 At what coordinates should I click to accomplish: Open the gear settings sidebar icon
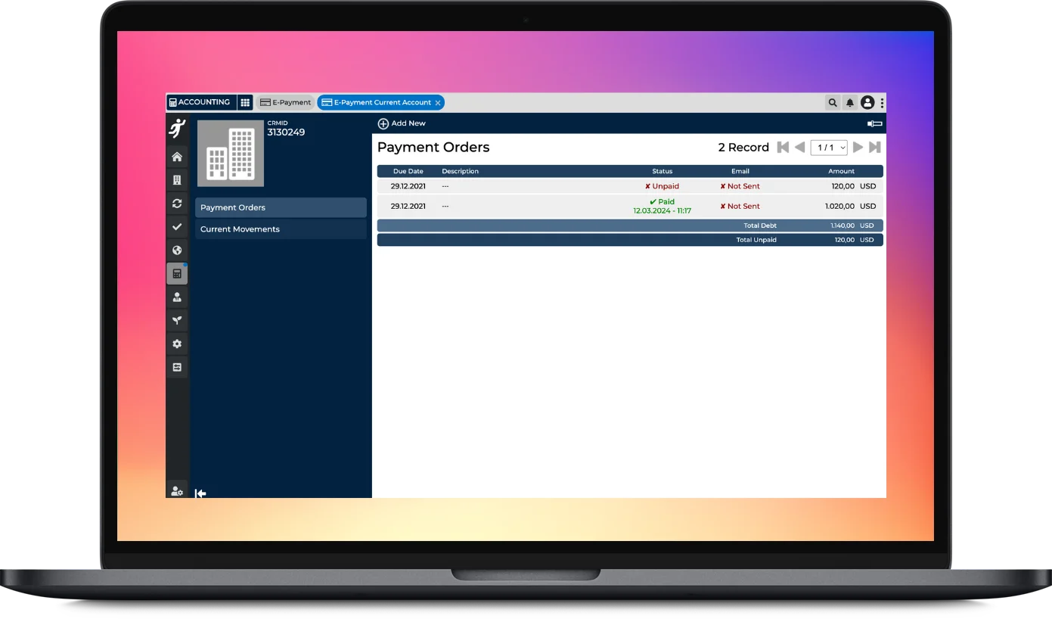177,344
